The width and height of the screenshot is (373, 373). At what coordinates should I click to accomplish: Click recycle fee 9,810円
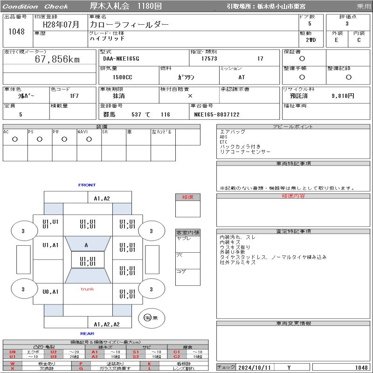pos(343,96)
